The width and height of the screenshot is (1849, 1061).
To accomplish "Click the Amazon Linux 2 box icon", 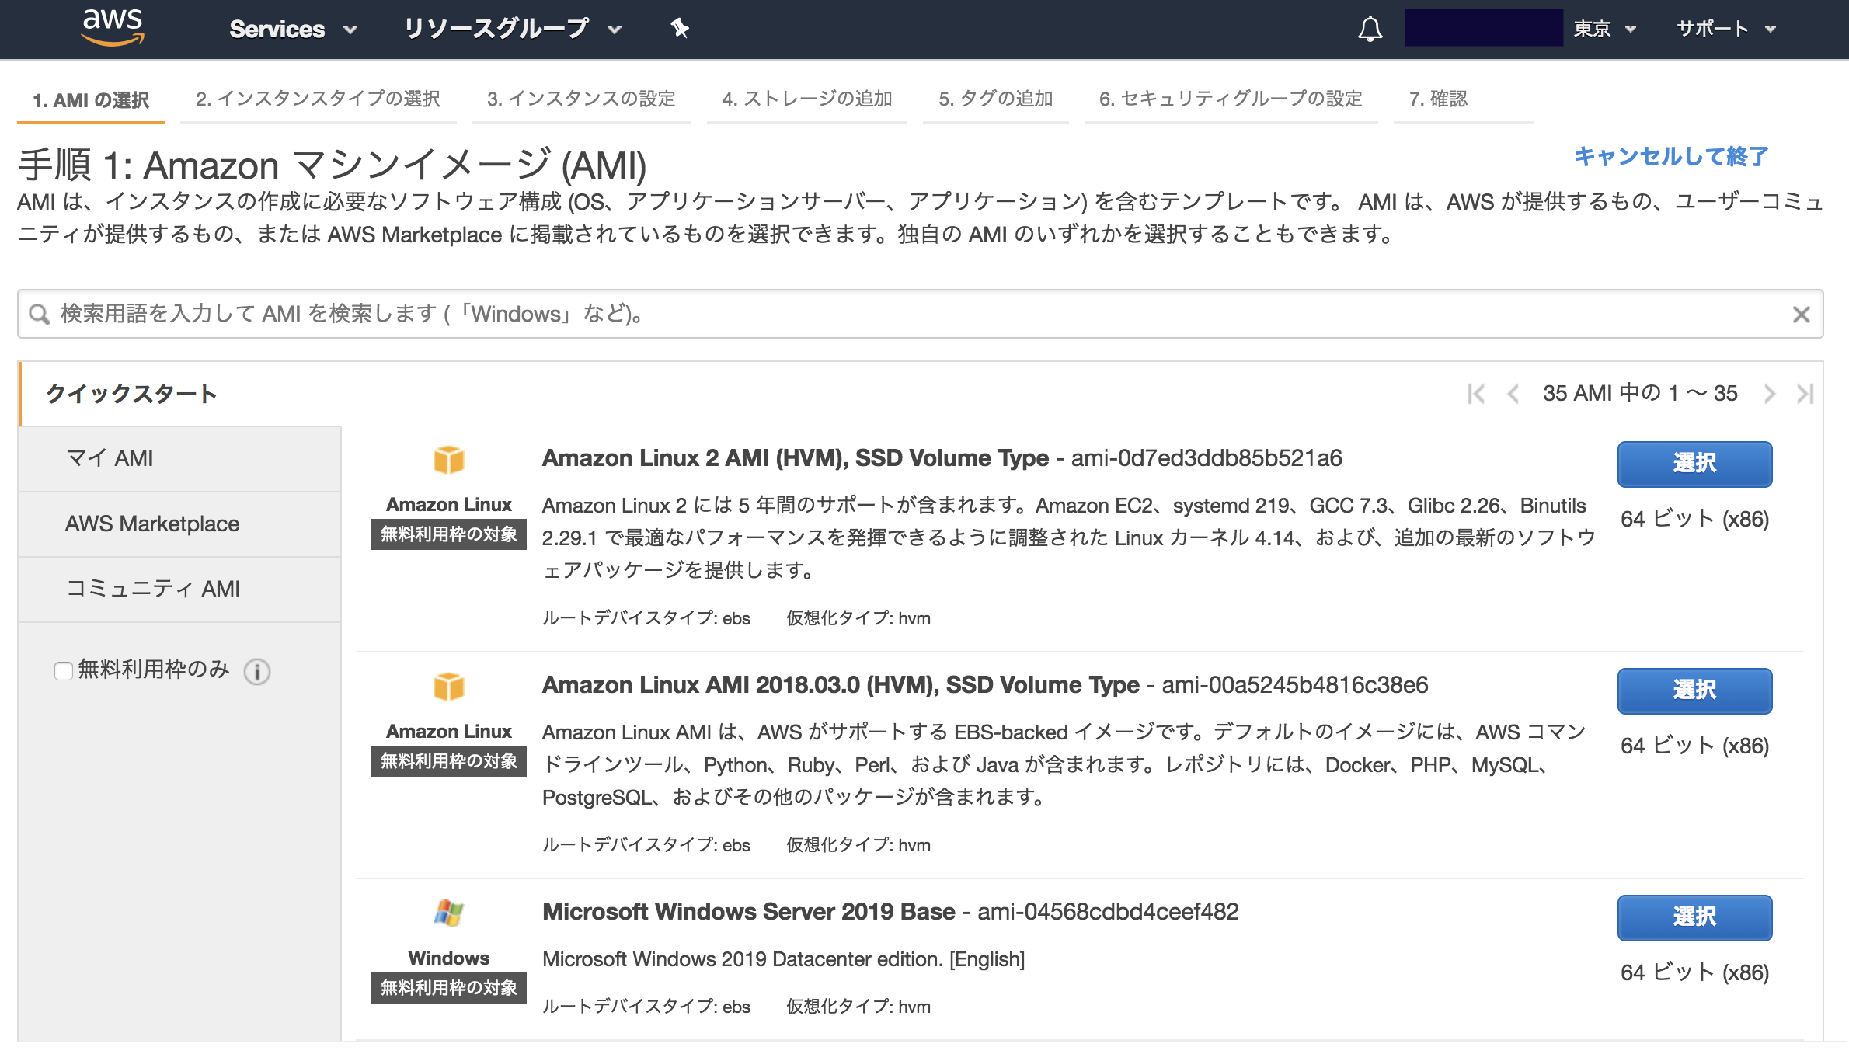I will (x=448, y=460).
